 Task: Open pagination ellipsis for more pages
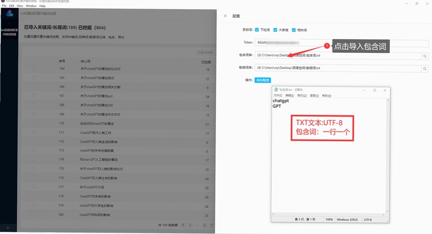[x=197, y=225]
